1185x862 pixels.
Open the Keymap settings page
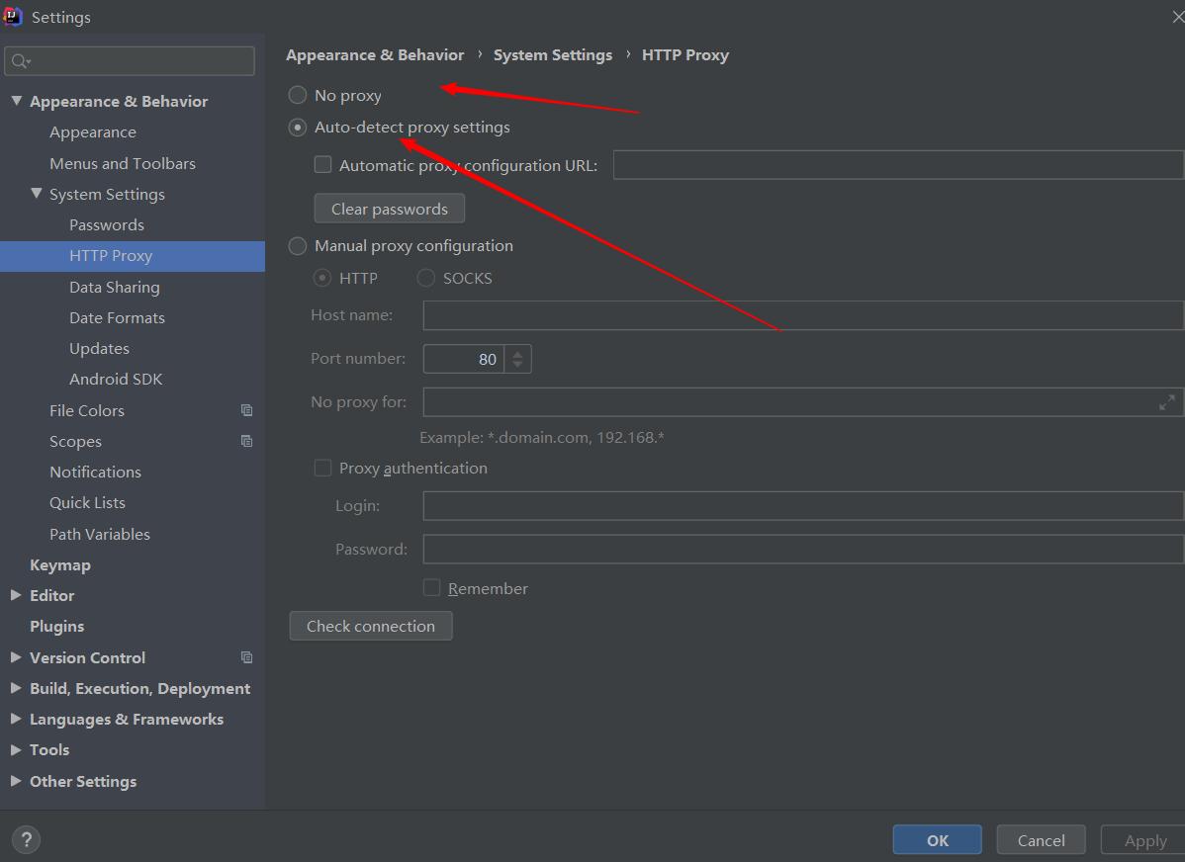point(60,563)
